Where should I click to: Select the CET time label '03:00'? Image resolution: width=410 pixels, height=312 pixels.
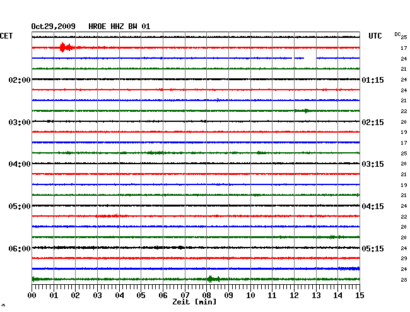[20, 123]
